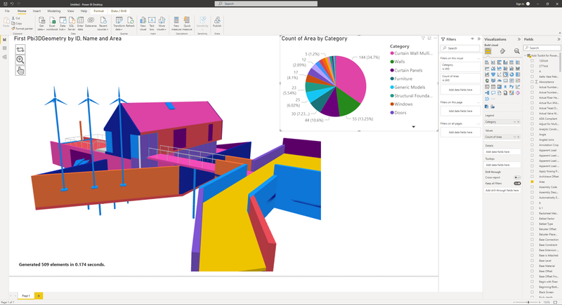This screenshot has width=562, height=305.
Task: Open the More visuals dropdown
Action: coord(162,23)
